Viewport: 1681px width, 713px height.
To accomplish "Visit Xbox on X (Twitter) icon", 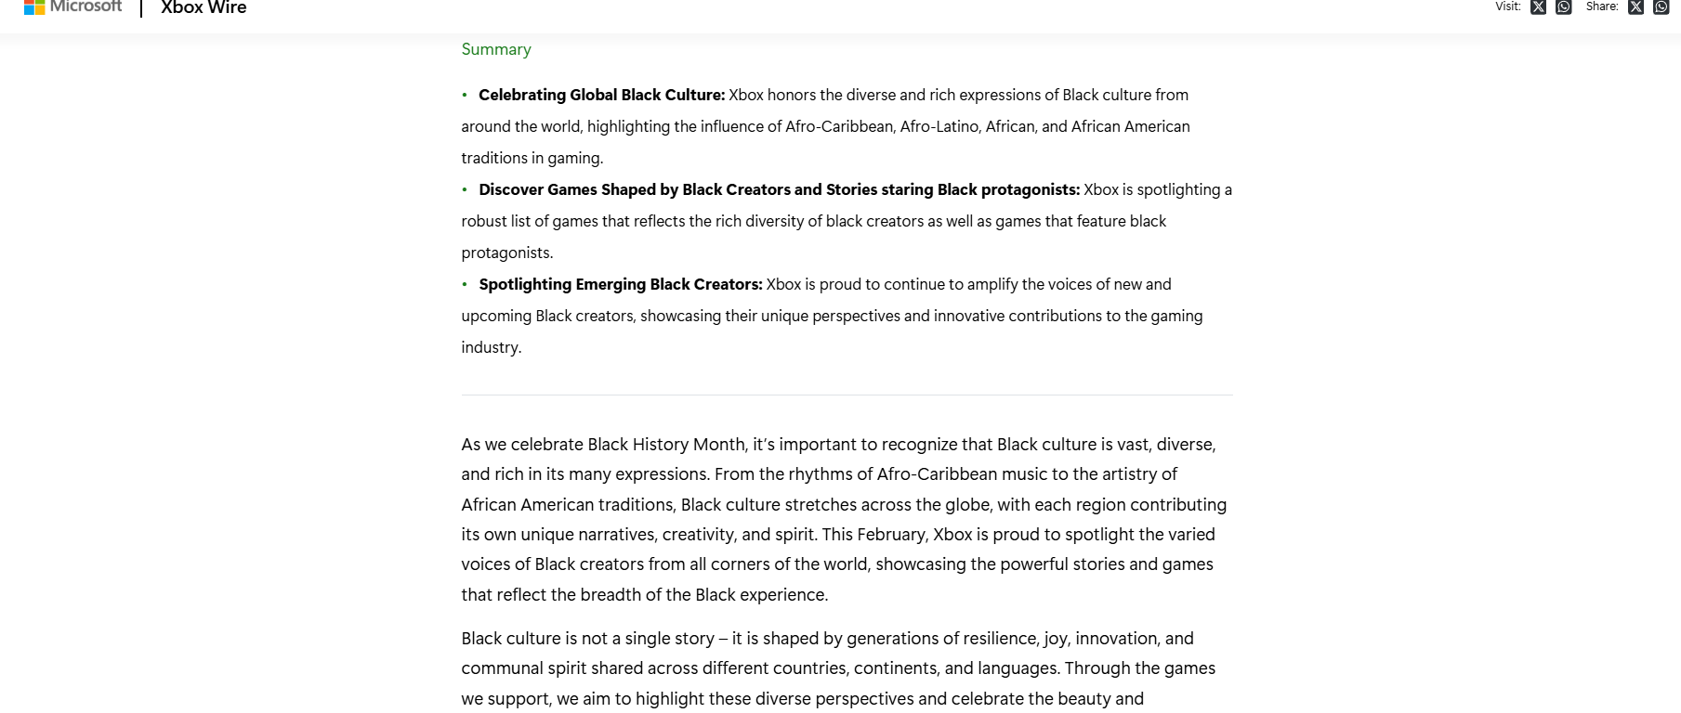I will click(x=1539, y=7).
